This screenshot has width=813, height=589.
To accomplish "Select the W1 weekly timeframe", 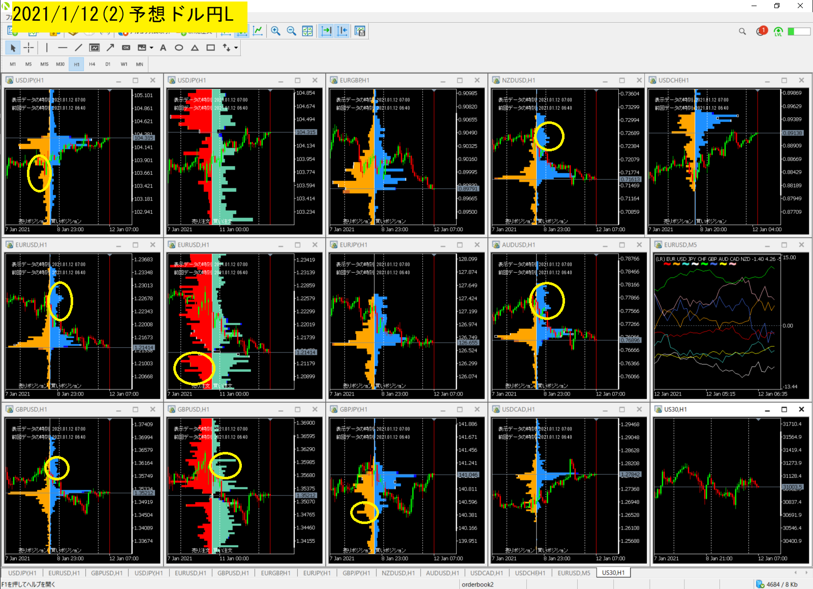I will 124,64.
